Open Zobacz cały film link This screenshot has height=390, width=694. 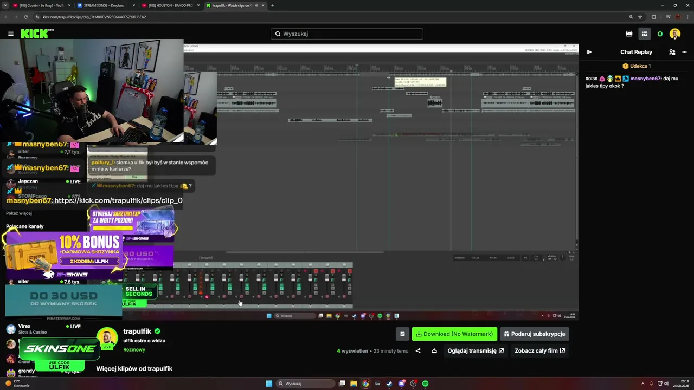tap(539, 350)
